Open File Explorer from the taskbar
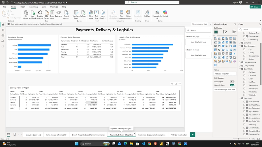262x147 pixels. pos(131,144)
